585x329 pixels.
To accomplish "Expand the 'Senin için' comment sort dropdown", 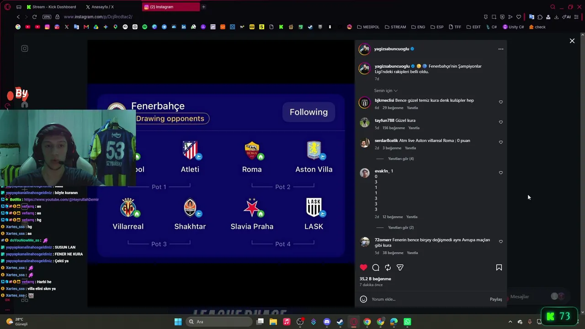I will [386, 90].
